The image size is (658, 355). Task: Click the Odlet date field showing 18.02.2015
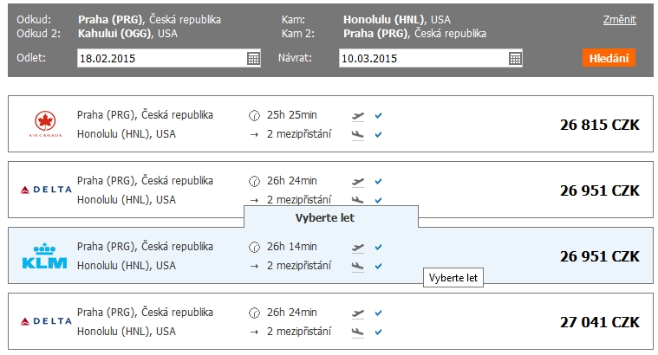169,58
